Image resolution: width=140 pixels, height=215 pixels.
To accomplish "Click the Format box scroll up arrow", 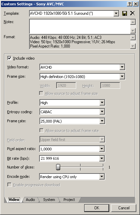I will (x=133, y=38).
